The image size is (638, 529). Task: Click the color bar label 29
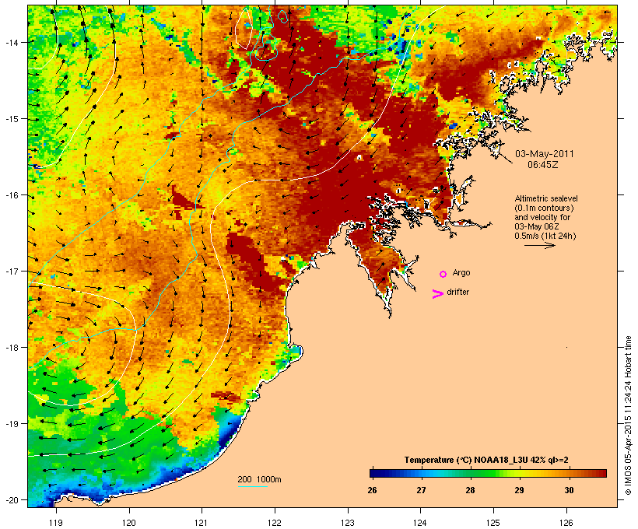tap(520, 490)
